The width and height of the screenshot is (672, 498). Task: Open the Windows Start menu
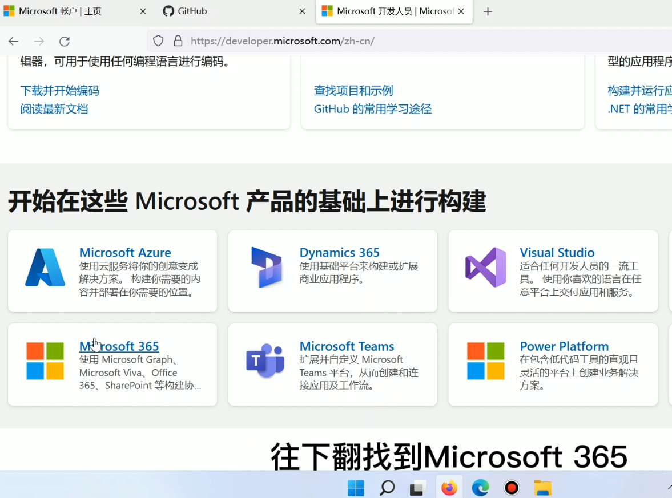click(x=356, y=488)
